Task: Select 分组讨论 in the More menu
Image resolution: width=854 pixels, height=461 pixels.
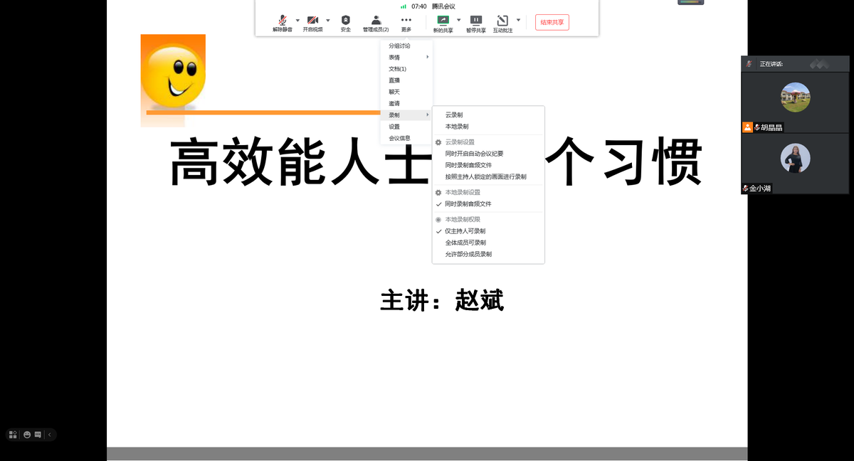Action: (x=399, y=46)
